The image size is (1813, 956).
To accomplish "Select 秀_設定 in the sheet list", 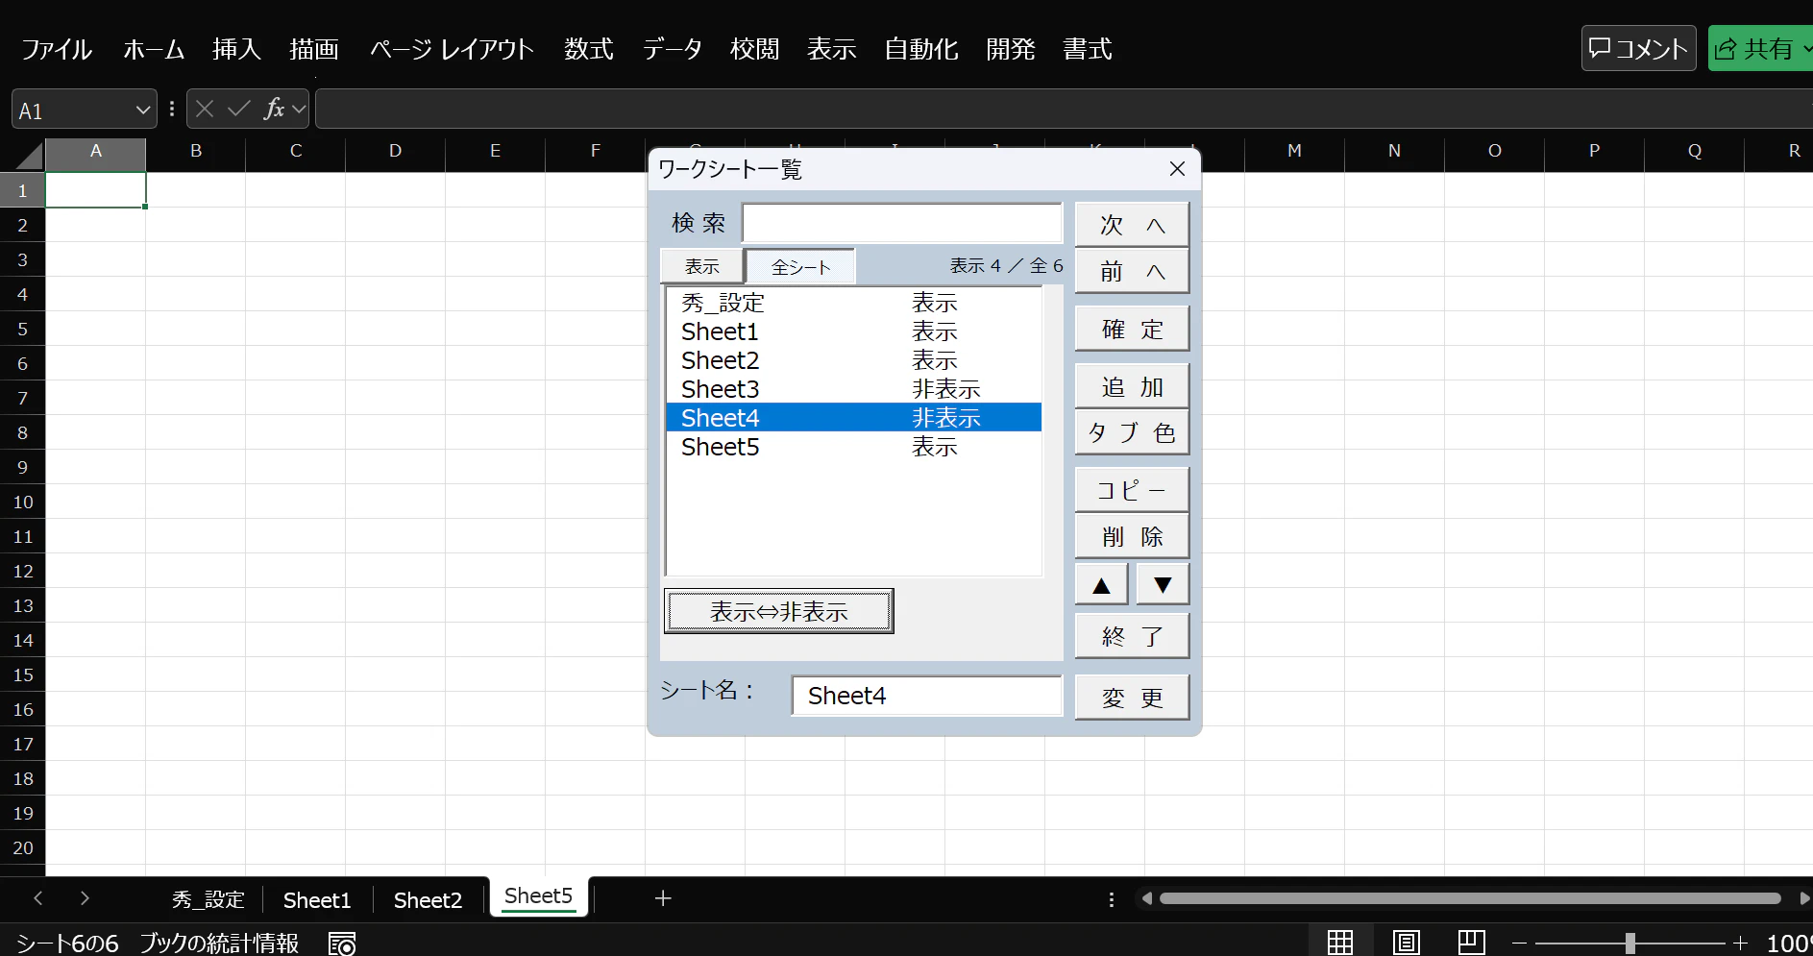I will [853, 303].
